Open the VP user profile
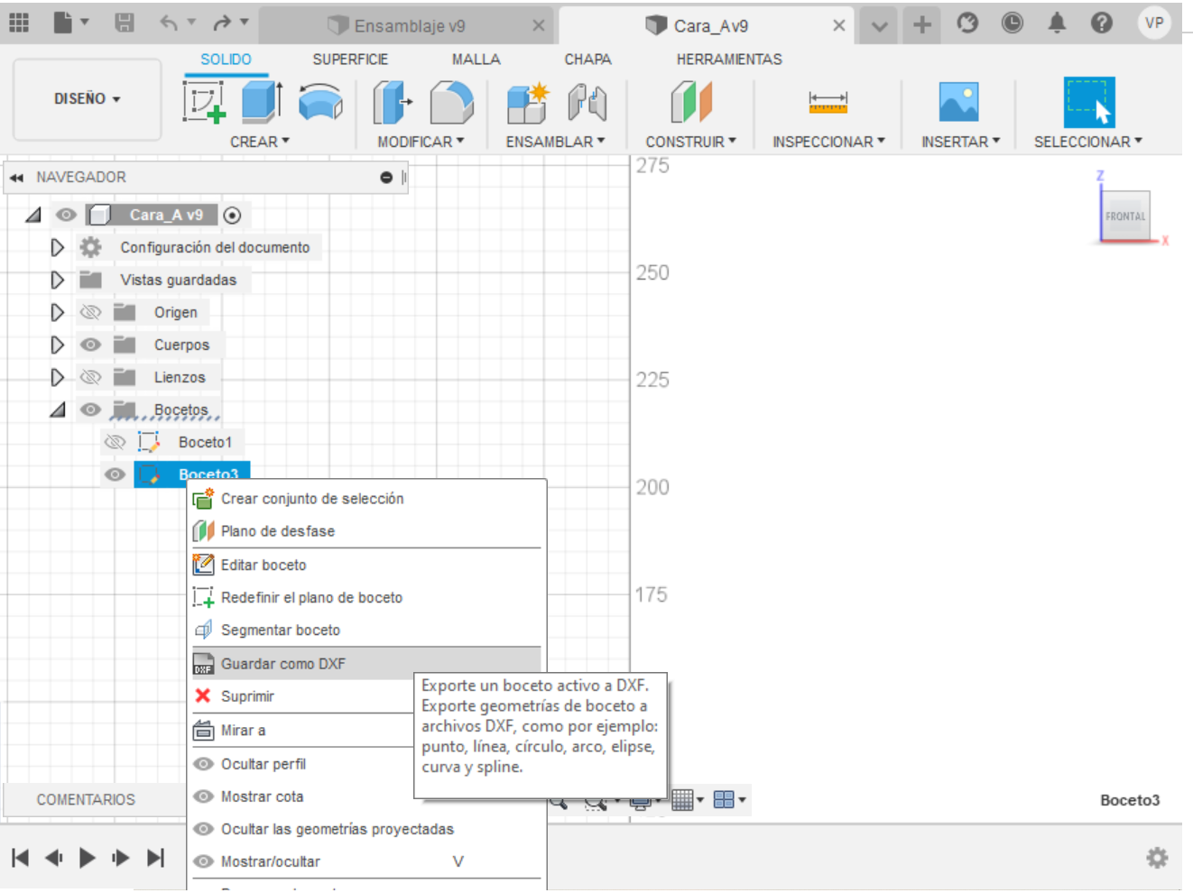The width and height of the screenshot is (1193, 893). 1154,23
